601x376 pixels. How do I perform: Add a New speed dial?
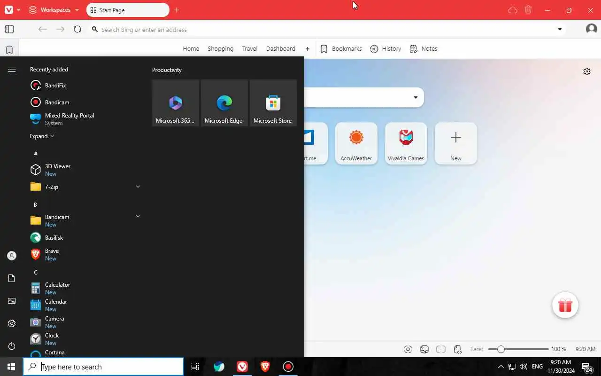coord(456,143)
